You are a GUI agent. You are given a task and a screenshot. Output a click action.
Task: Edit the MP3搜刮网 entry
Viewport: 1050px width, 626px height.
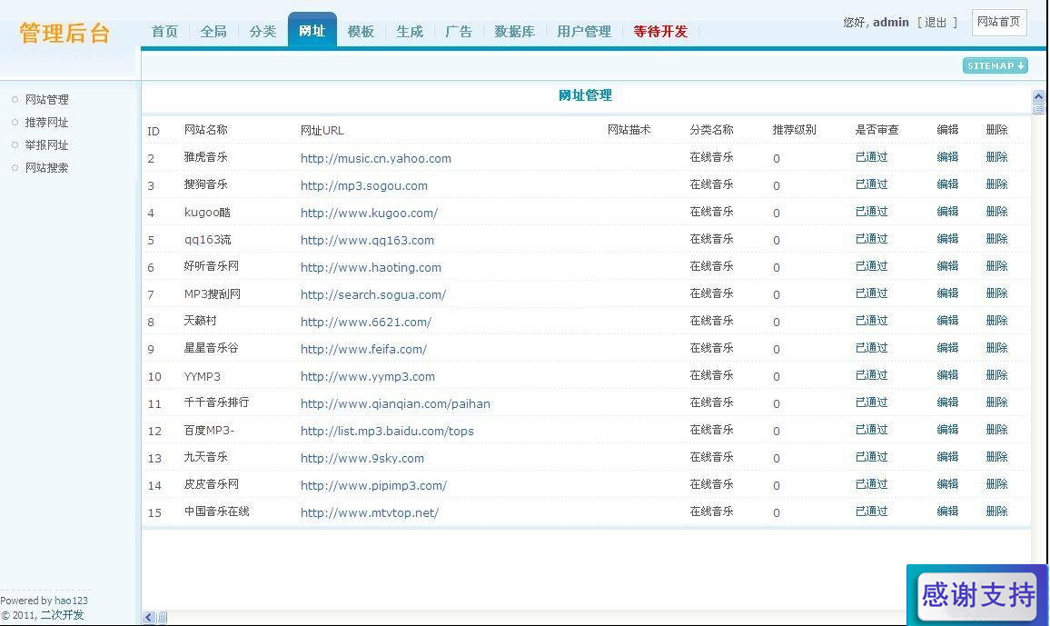pyautogui.click(x=946, y=293)
